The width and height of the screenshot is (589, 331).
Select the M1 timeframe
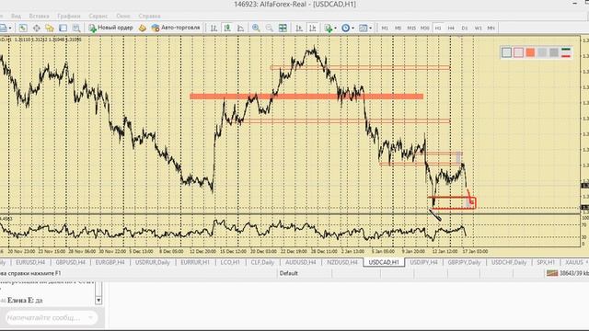tap(385, 28)
